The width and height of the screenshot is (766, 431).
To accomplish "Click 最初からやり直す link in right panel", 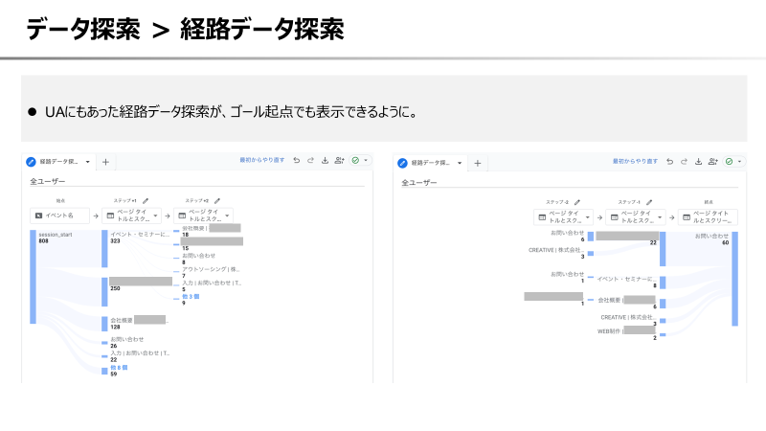I will coord(634,162).
